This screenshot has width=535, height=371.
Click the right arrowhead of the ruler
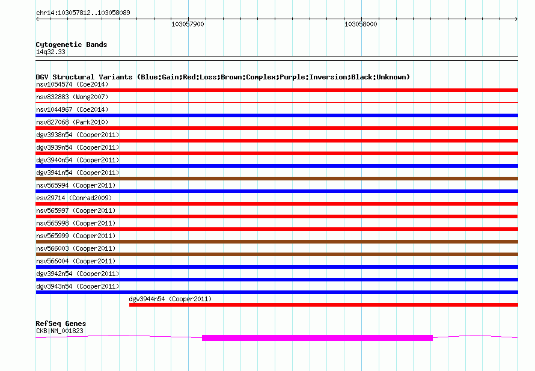[x=516, y=19]
